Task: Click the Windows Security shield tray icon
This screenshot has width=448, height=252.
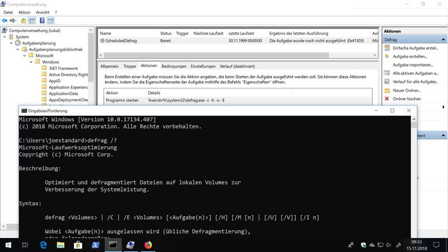Action: coord(363,245)
